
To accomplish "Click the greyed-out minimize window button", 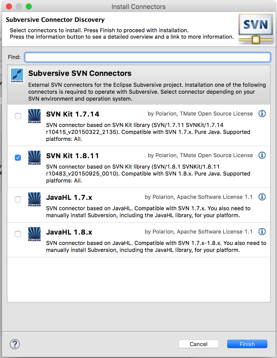I will click(x=19, y=6).
